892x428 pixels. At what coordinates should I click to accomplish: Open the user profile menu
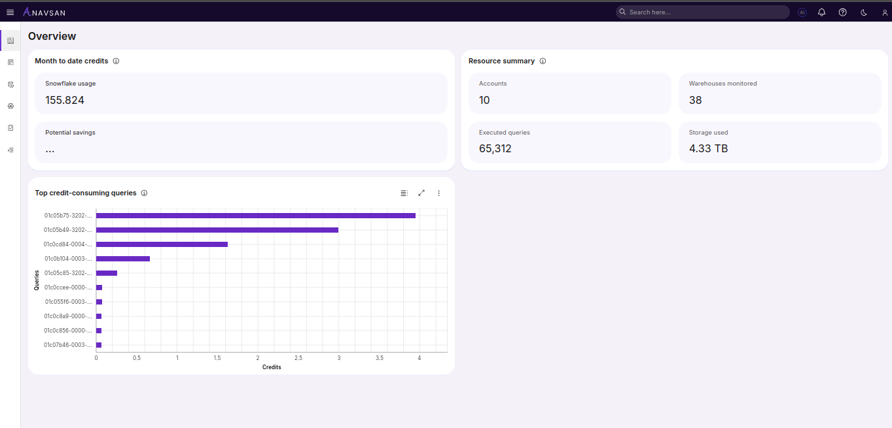pyautogui.click(x=884, y=12)
